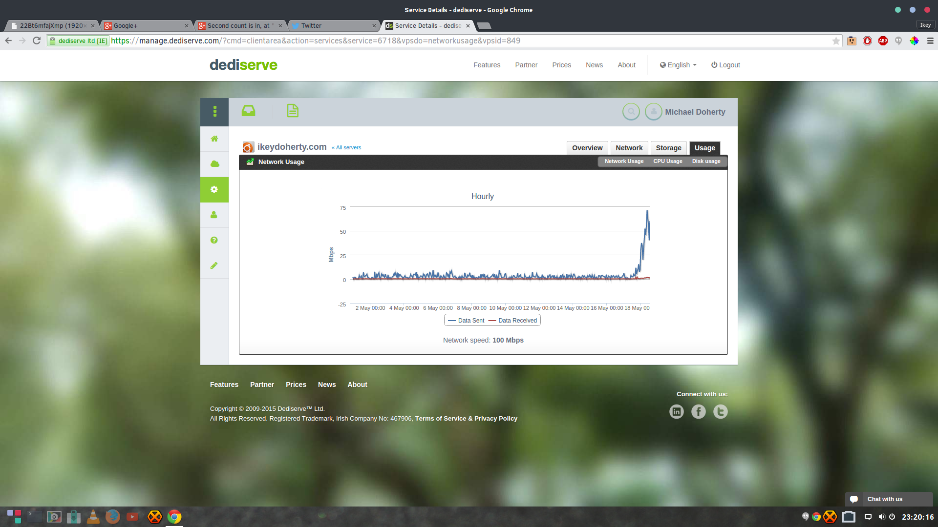938x527 pixels.
Task: Click the All servers link
Action: (346, 147)
